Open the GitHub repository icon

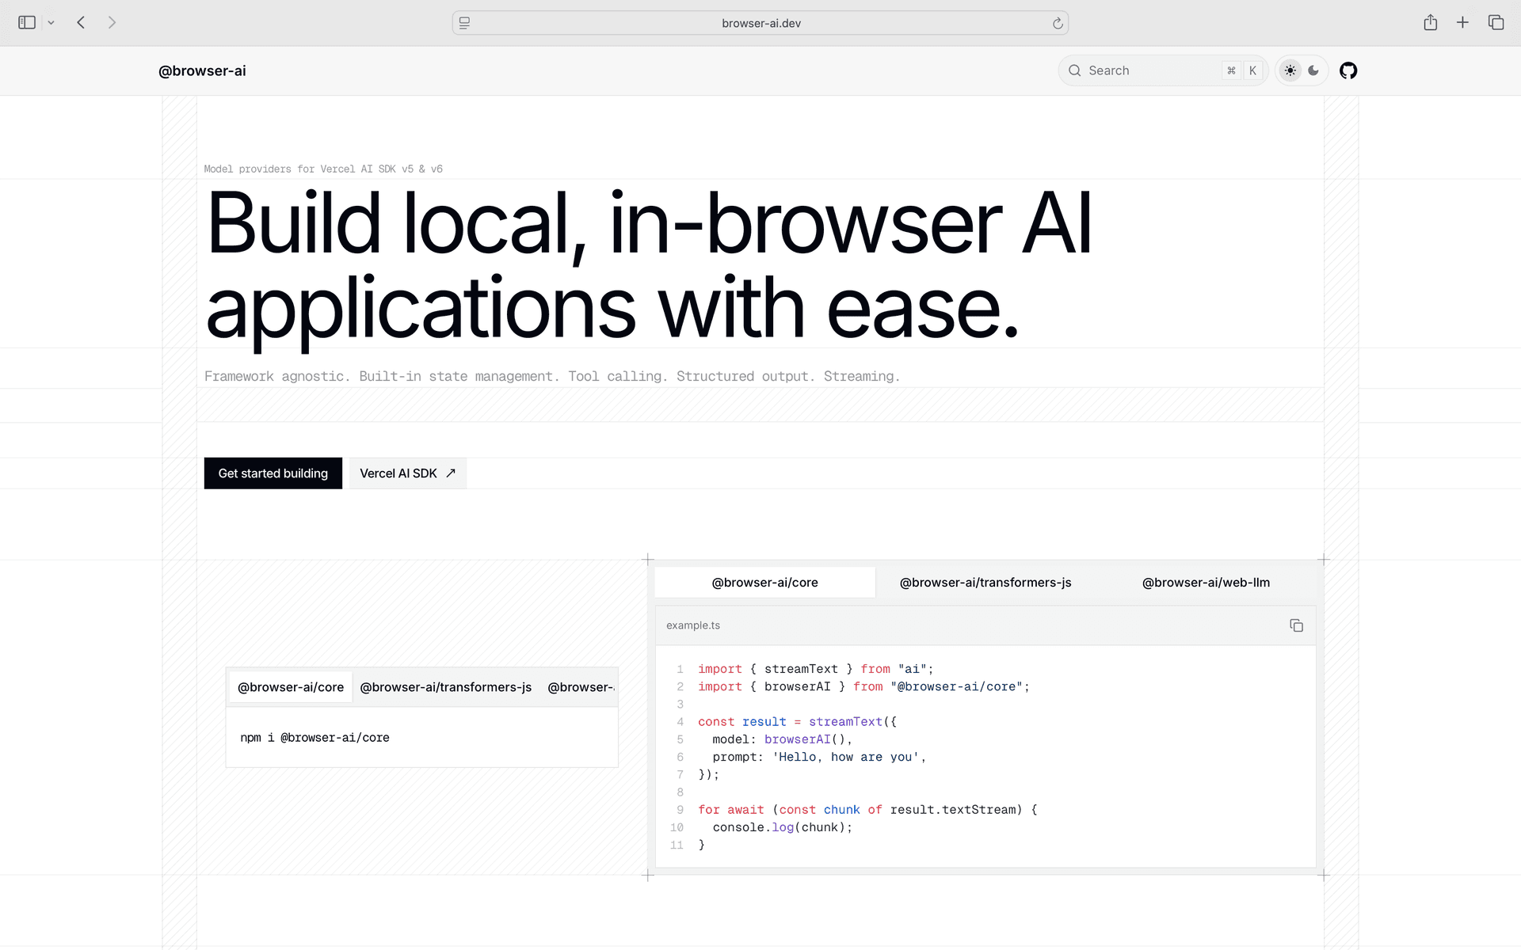pyautogui.click(x=1348, y=70)
